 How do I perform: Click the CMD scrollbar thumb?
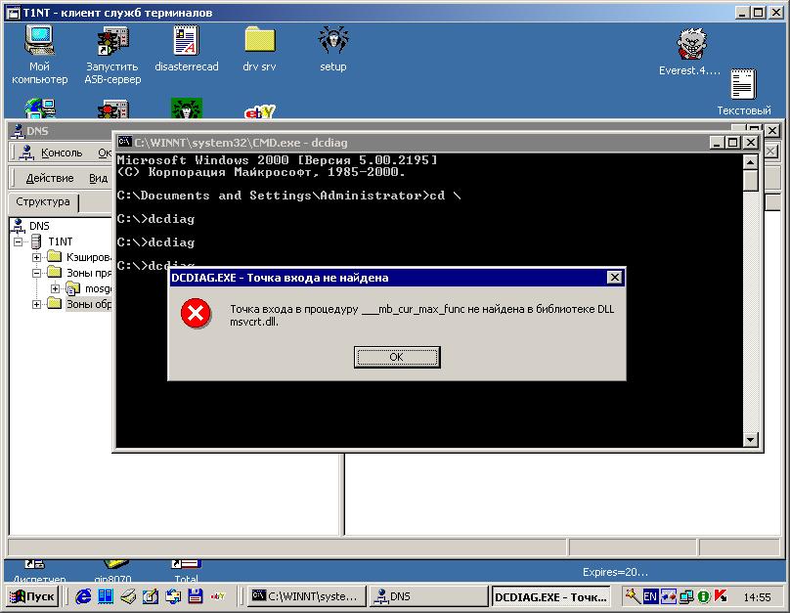pyautogui.click(x=750, y=180)
